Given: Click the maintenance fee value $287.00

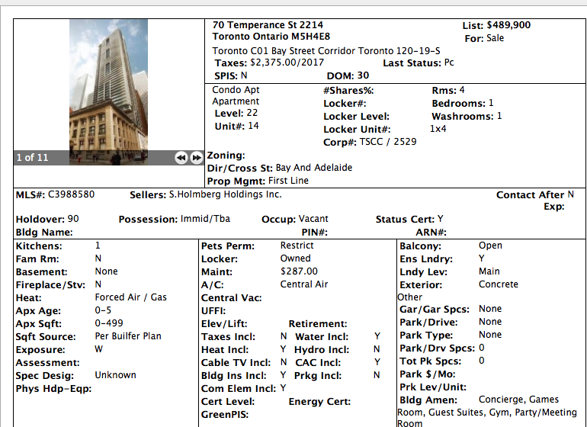Looking at the screenshot, I should [x=299, y=271].
